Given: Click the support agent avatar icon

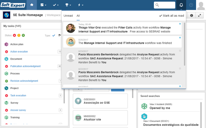Looking at the screenshot, I should (71, 42).
